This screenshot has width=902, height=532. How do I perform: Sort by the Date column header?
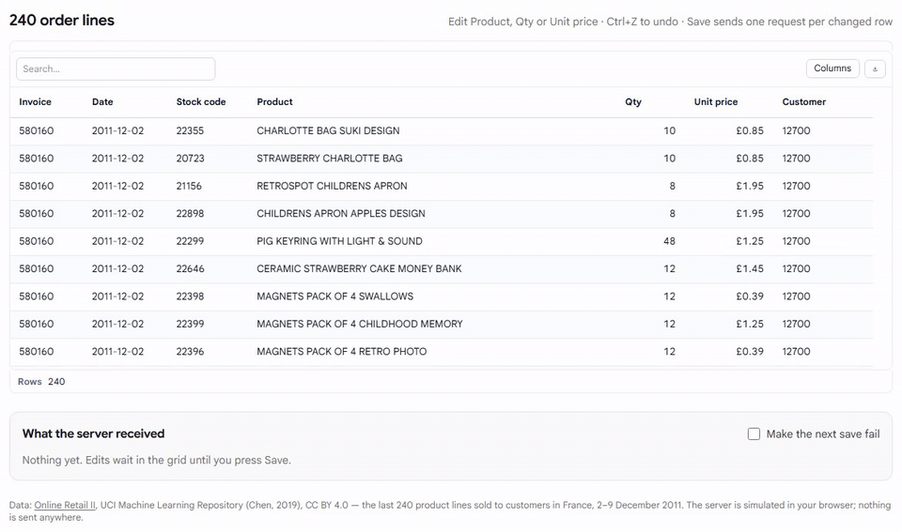(x=102, y=101)
